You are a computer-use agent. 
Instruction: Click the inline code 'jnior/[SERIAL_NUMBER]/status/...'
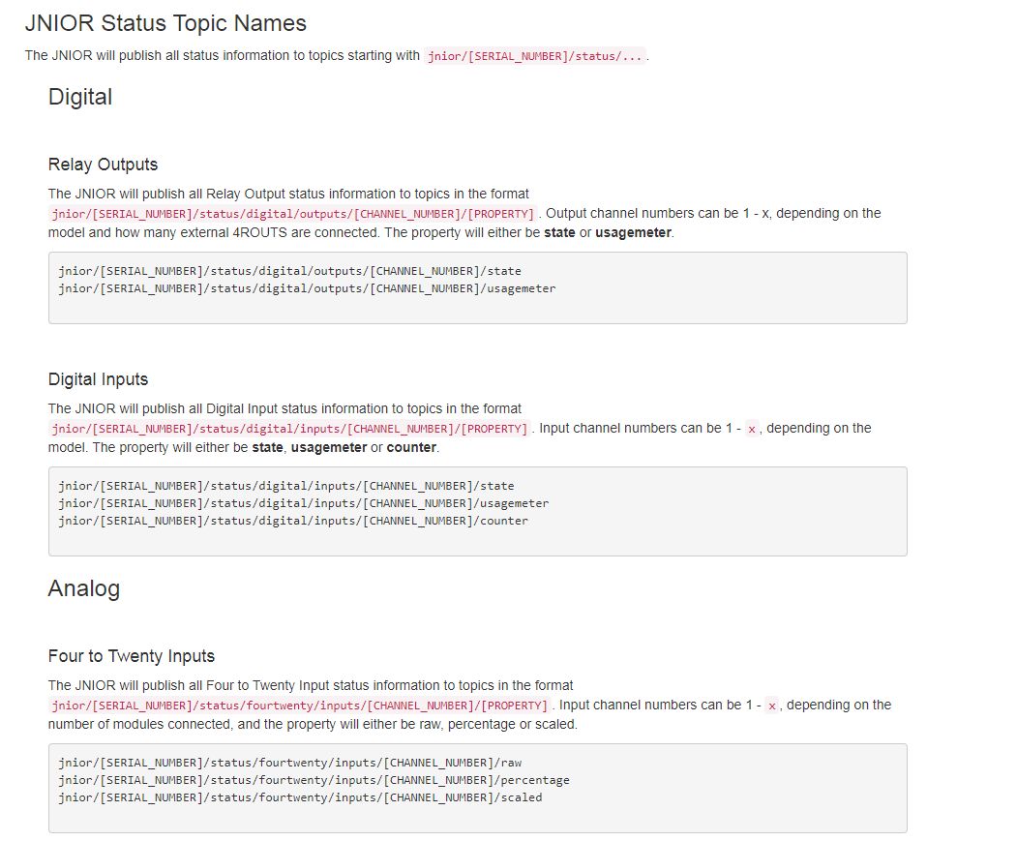[x=535, y=56]
